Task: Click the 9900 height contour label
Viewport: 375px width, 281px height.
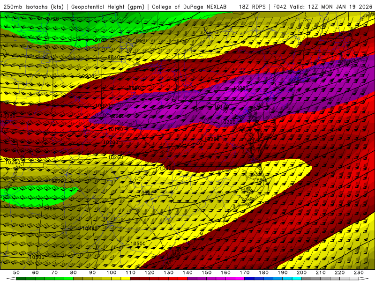Action: tap(88, 76)
